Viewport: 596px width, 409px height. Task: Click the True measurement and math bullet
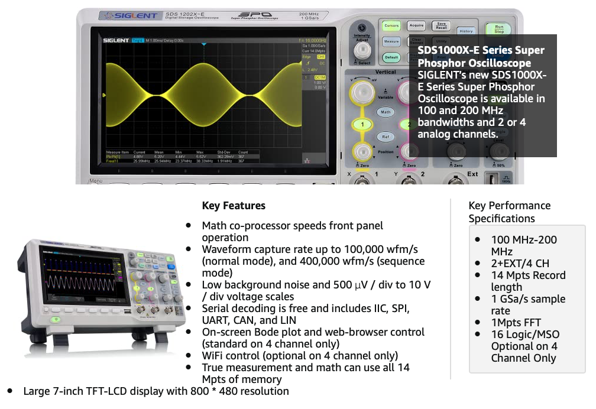306,374
